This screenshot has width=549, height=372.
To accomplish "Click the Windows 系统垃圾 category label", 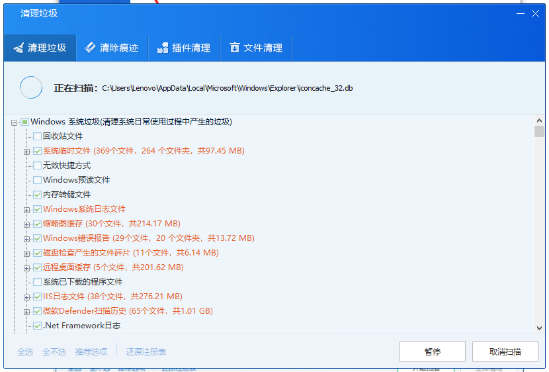I will click(132, 122).
